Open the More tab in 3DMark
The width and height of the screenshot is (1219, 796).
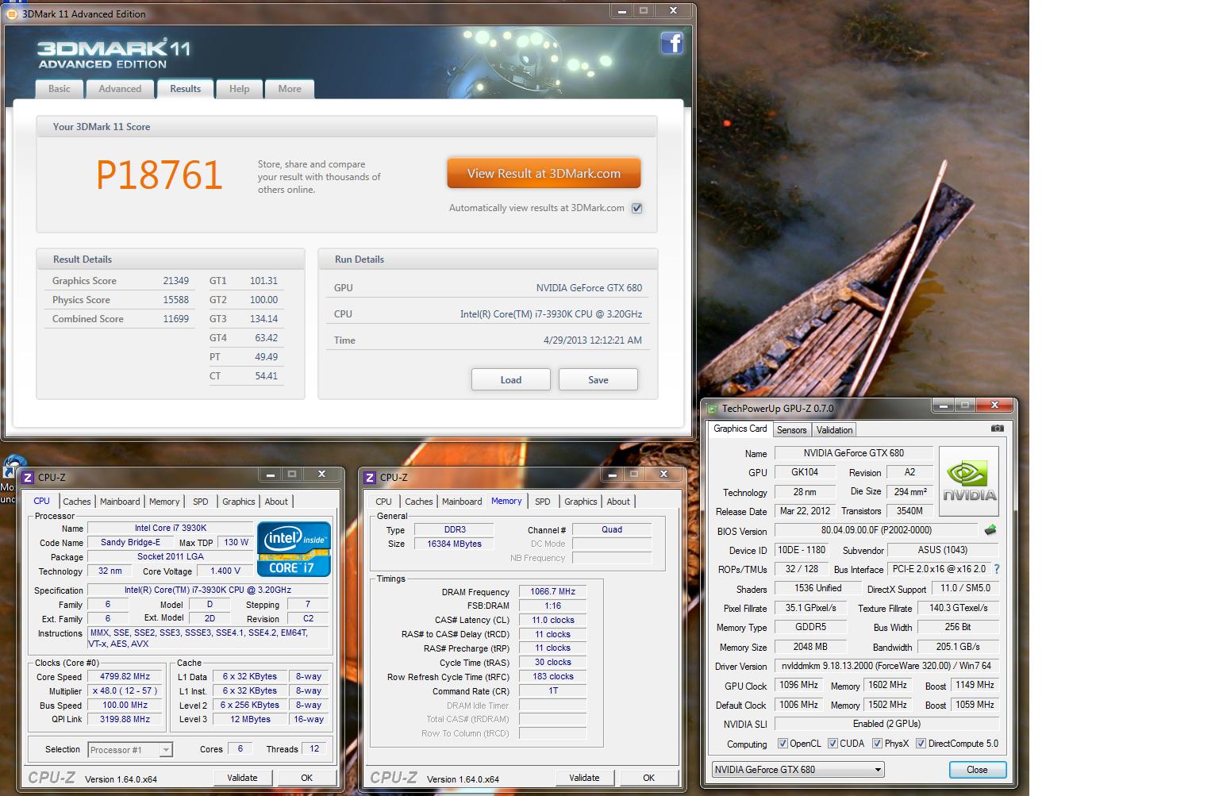coord(290,89)
